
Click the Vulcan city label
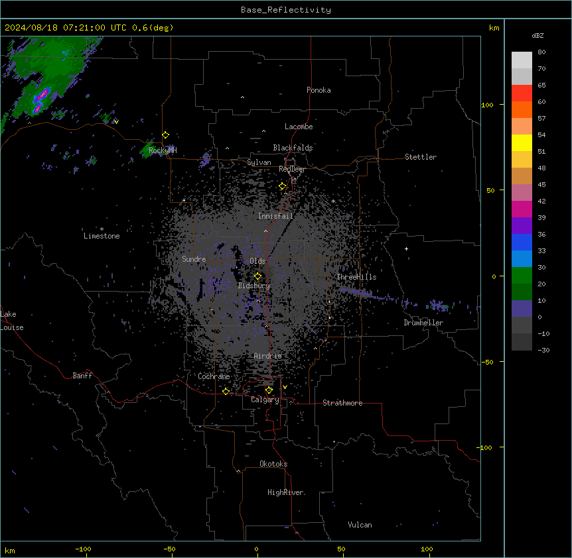[x=360, y=525]
